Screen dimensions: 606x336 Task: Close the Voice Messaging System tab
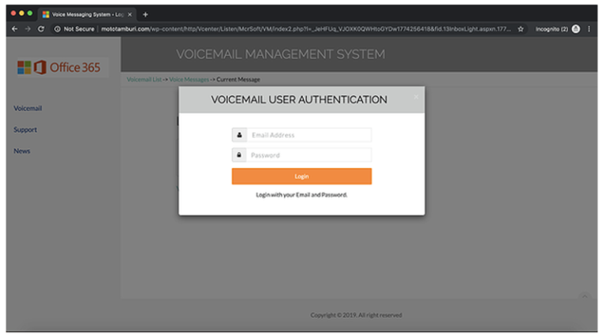(x=130, y=15)
